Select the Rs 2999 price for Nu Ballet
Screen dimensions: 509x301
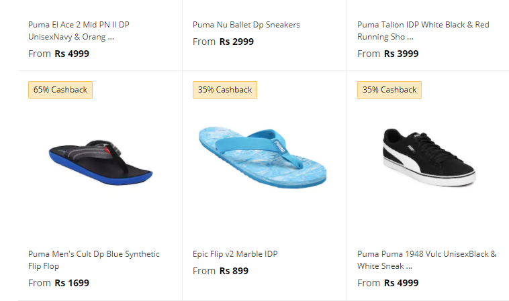(x=236, y=42)
